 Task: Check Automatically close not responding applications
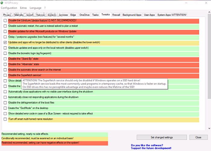click(5, 97)
